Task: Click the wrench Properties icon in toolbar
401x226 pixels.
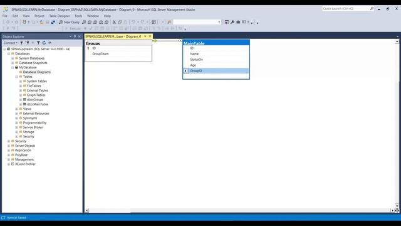Action: click(232, 23)
